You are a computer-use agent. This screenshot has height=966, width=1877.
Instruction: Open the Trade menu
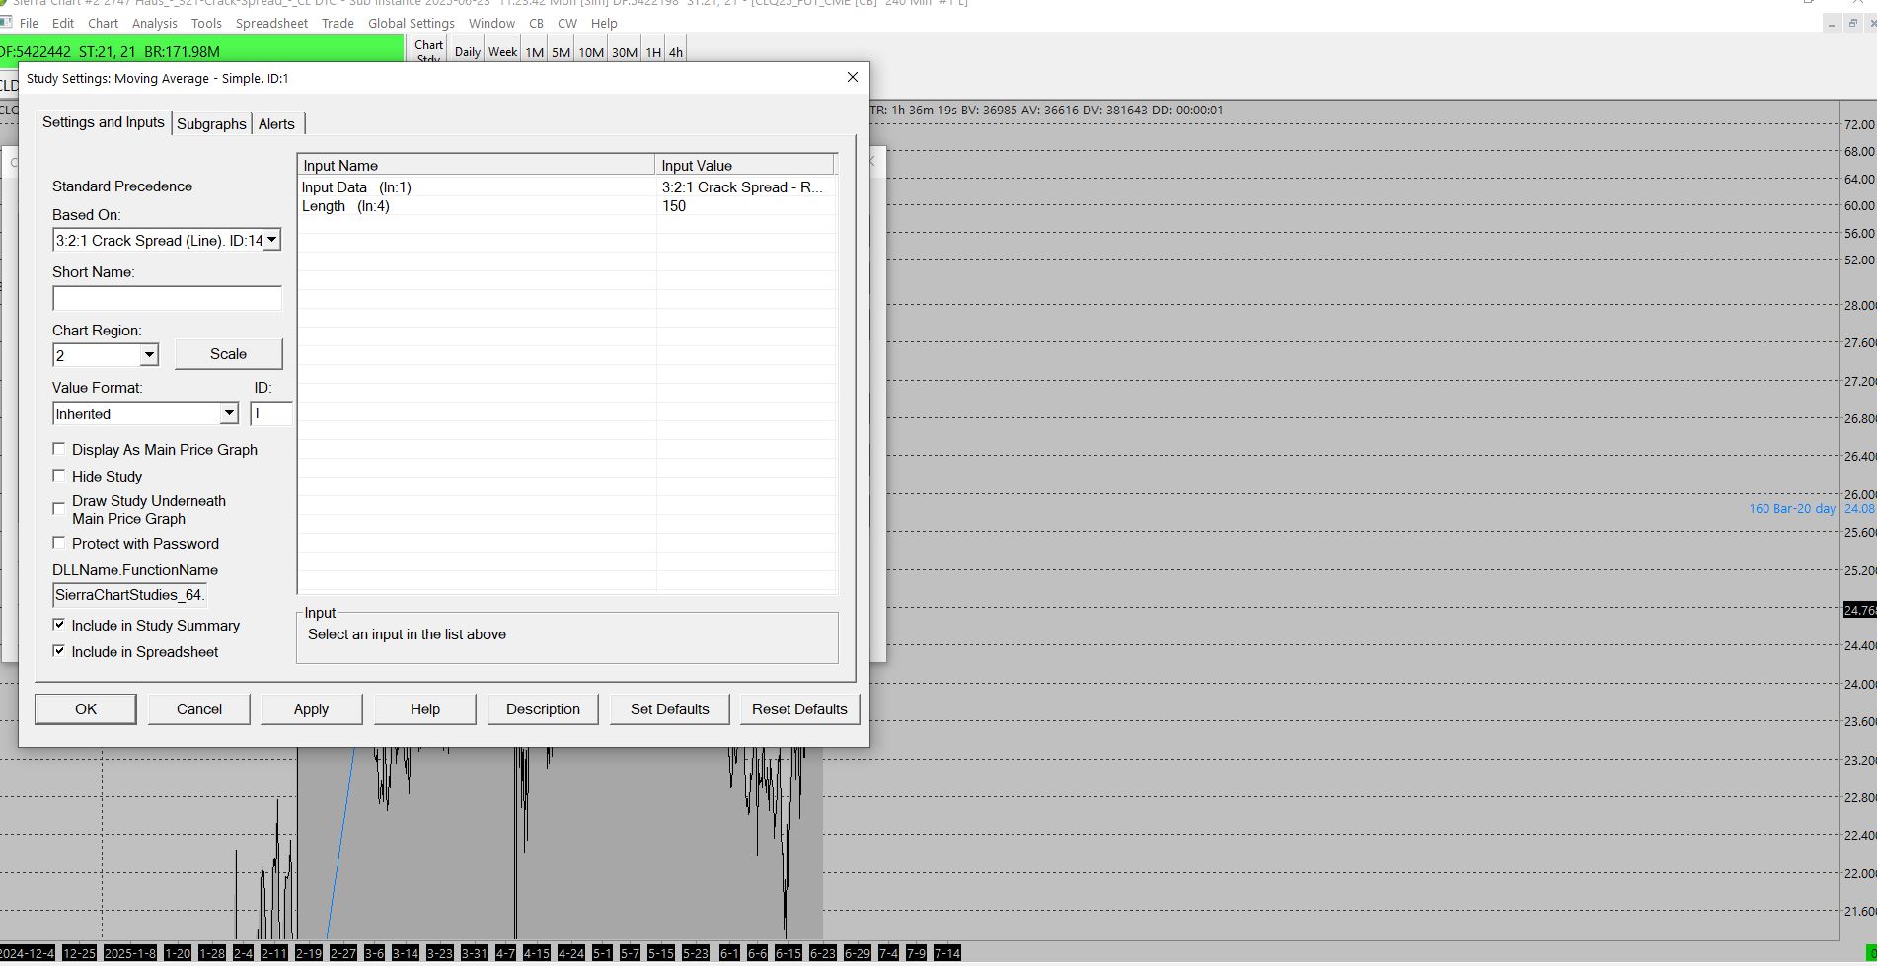(x=338, y=23)
